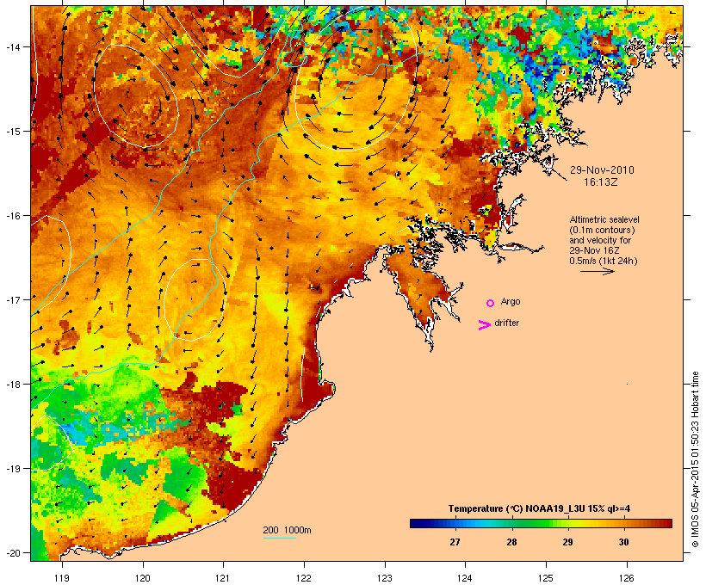Click the '119' longitude axis label
The height and width of the screenshot is (585, 706).
tap(62, 578)
